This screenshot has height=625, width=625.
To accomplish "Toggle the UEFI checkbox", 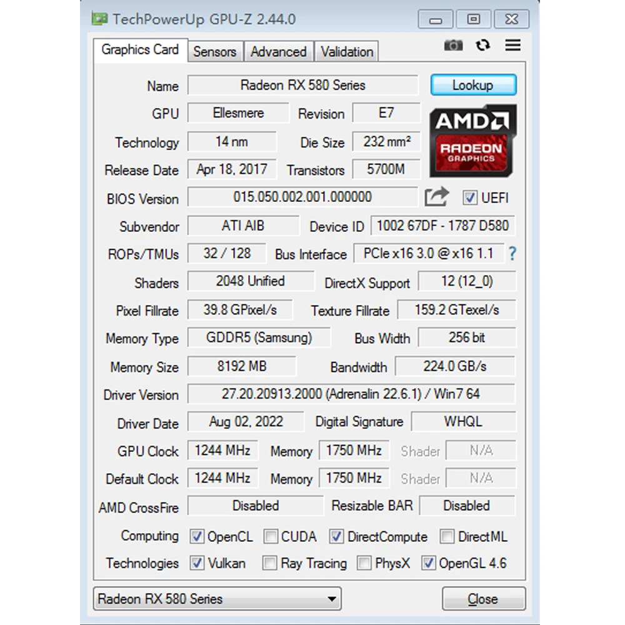I will pos(469,197).
